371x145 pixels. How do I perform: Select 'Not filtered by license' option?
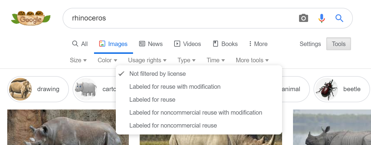[158, 74]
